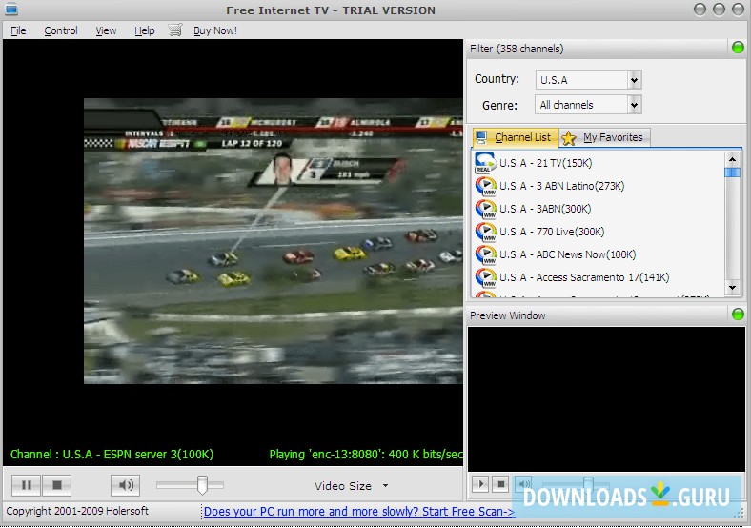Image resolution: width=751 pixels, height=528 pixels.
Task: Click the star icon on My Favorites
Action: pos(569,138)
